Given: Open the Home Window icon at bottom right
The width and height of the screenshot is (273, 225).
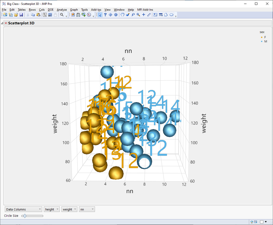Looking at the screenshot, I should point(251,222).
